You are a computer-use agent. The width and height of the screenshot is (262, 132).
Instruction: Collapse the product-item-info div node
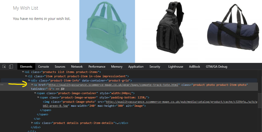(x=29, y=81)
